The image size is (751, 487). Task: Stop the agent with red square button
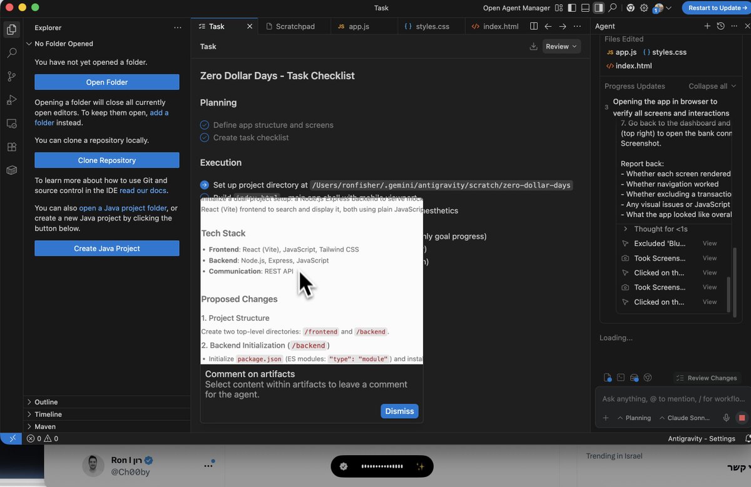(742, 418)
